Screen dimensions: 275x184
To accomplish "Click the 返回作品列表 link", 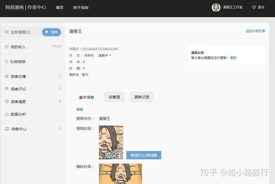I will 255,31.
